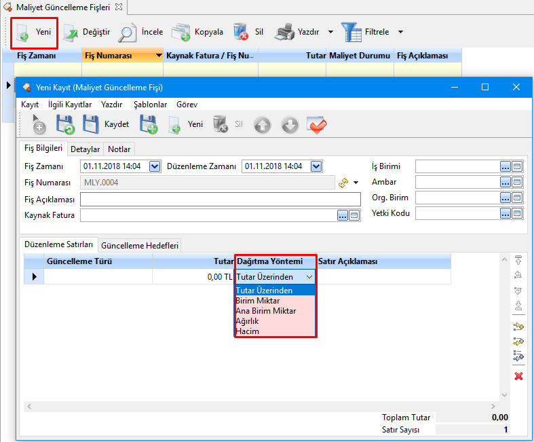Image resolution: width=534 pixels, height=442 pixels.
Task: Click the Kaydet save icon in dialog toolbar
Action: pos(92,124)
